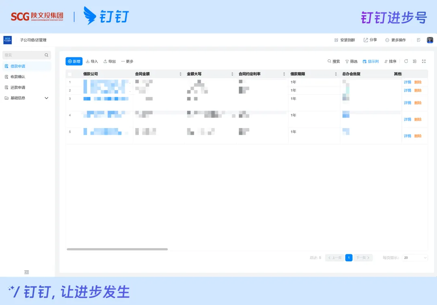Open 详情 for row 5
The width and height of the screenshot is (437, 305).
pos(407,136)
